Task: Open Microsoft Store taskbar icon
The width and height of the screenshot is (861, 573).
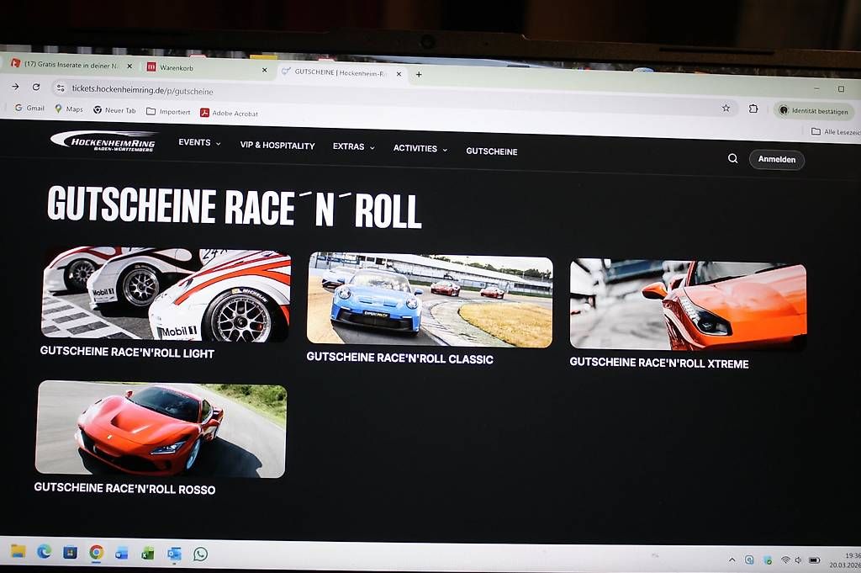Action: pyautogui.click(x=71, y=552)
